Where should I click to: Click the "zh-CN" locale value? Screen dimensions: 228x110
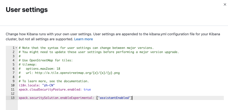49,85
